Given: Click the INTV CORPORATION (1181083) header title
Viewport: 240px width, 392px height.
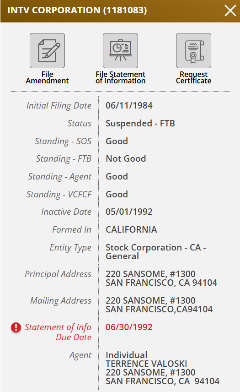Looking at the screenshot, I should tap(77, 10).
